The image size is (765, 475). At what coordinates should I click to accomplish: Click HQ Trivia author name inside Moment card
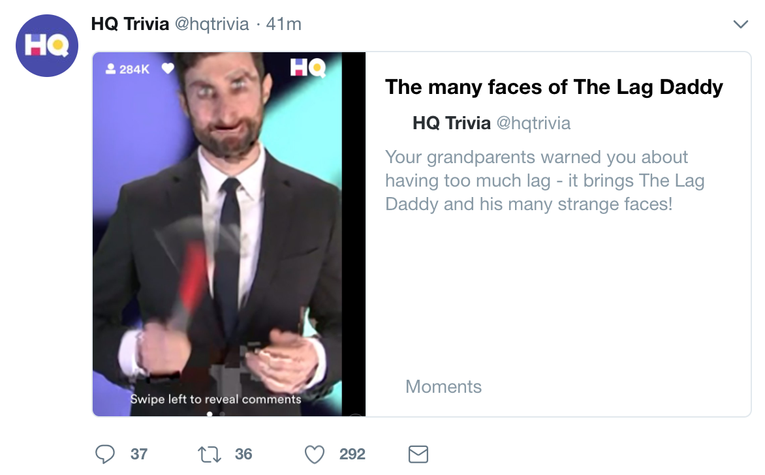click(451, 123)
